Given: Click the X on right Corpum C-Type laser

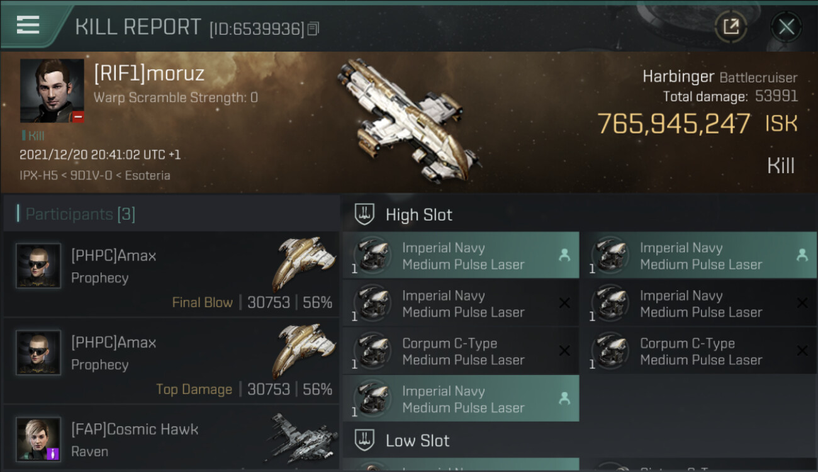Looking at the screenshot, I should [802, 351].
